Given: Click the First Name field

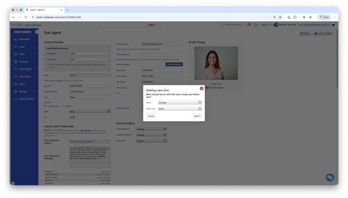Looking at the screenshot, I should click(x=89, y=53).
